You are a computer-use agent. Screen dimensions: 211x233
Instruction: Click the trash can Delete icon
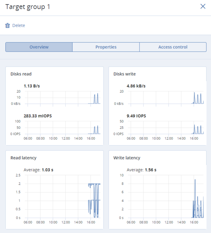tap(7, 25)
